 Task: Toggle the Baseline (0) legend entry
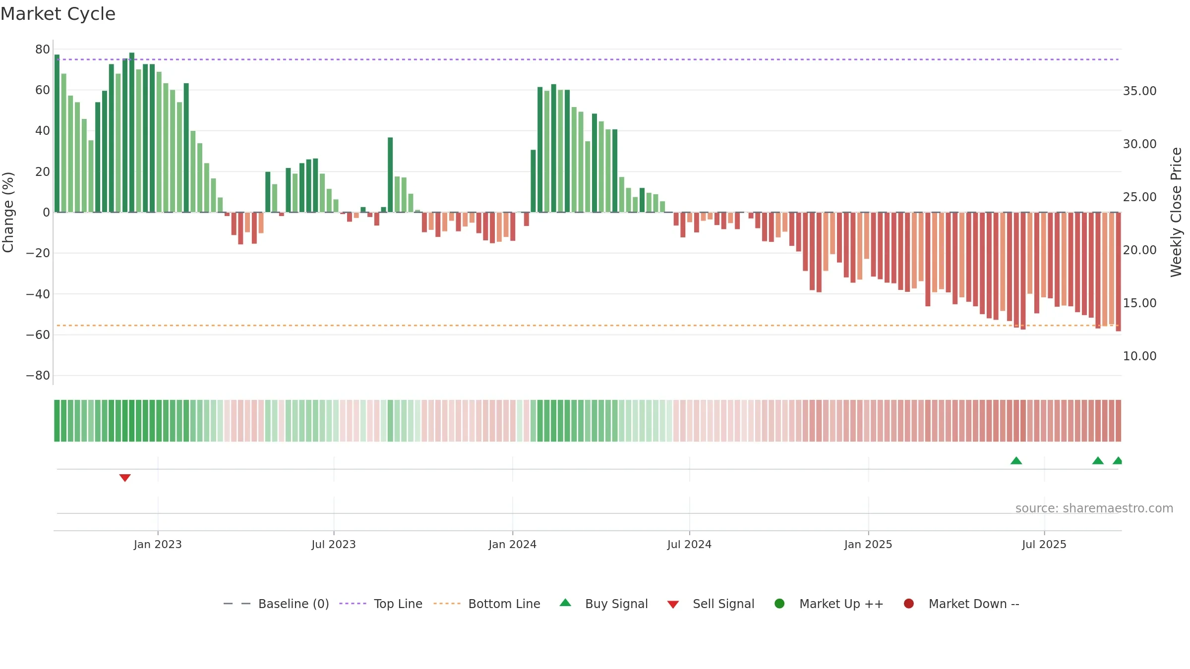pyautogui.click(x=276, y=604)
